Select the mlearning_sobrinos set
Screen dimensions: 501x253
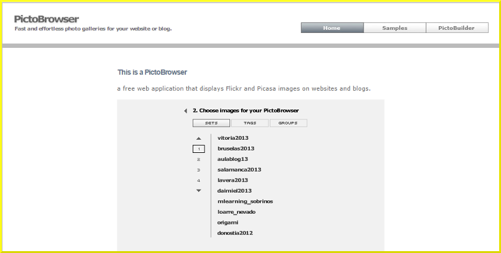point(245,201)
